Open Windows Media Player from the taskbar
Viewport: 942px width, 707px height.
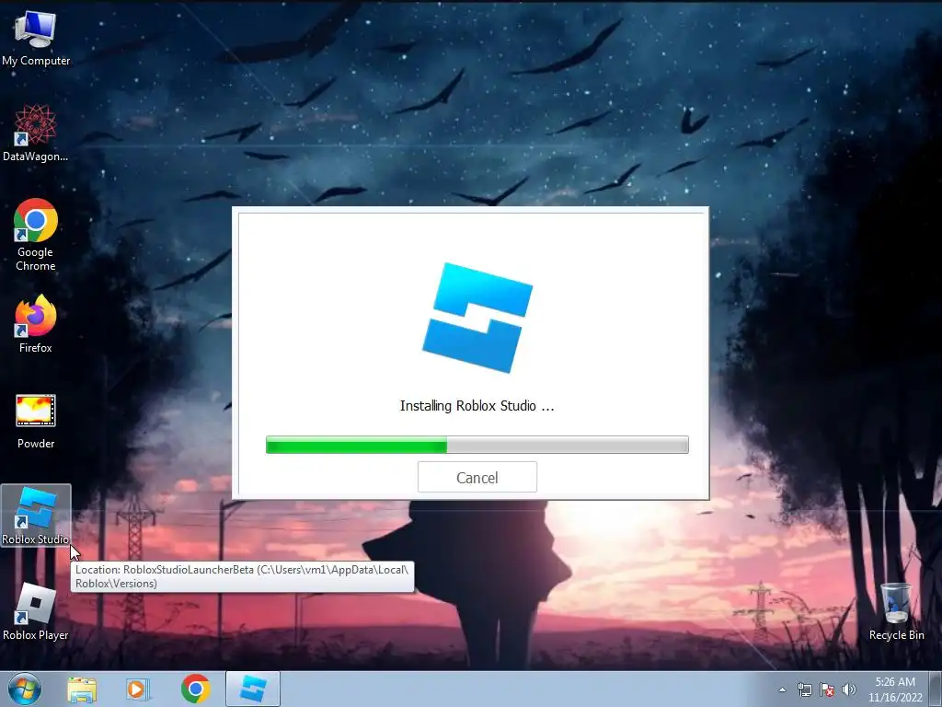[138, 689]
